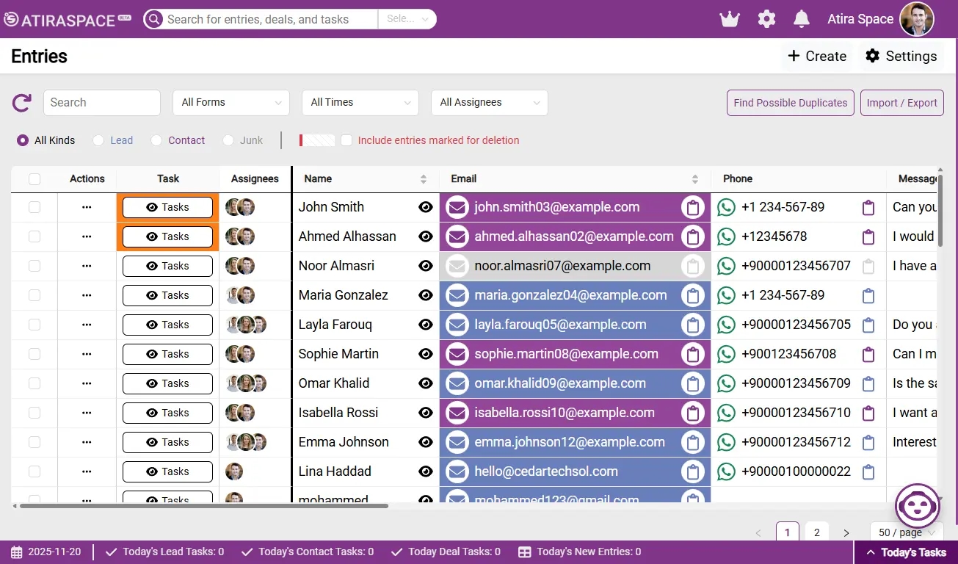Open the All Forms dropdown
Viewport: 958px width, 564px height.
pos(231,103)
